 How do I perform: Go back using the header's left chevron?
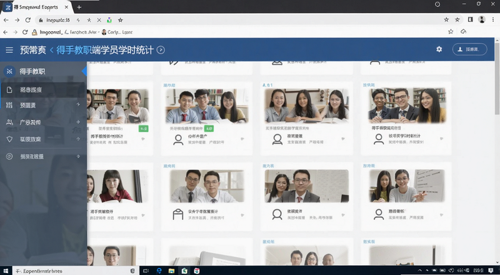pos(51,50)
